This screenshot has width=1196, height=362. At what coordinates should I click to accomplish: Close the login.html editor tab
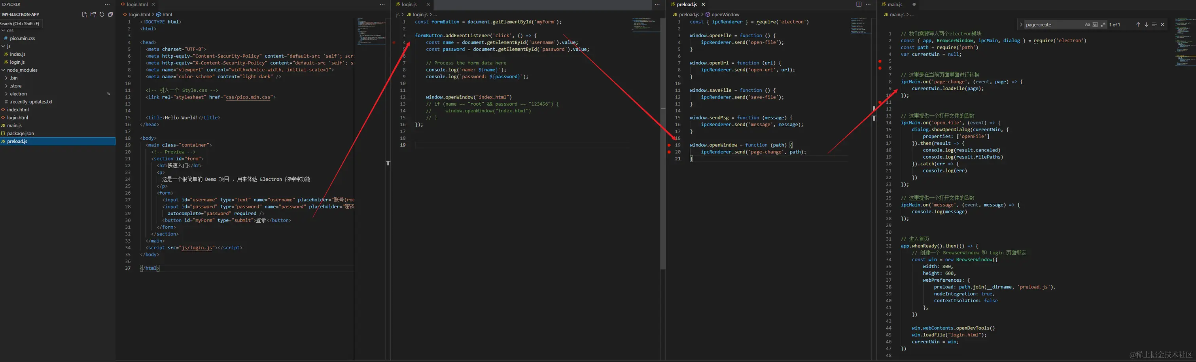point(153,4)
